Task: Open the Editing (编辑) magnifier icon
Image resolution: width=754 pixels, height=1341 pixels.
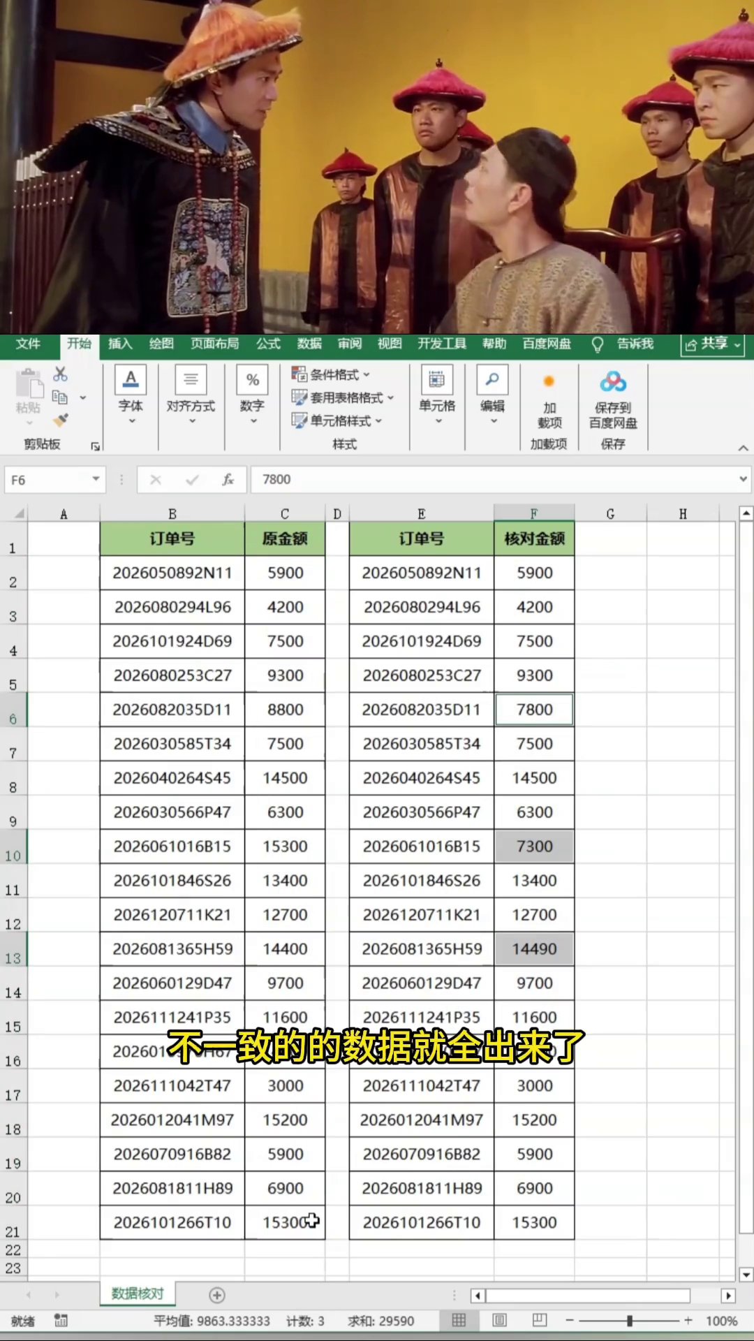Action: click(x=492, y=379)
